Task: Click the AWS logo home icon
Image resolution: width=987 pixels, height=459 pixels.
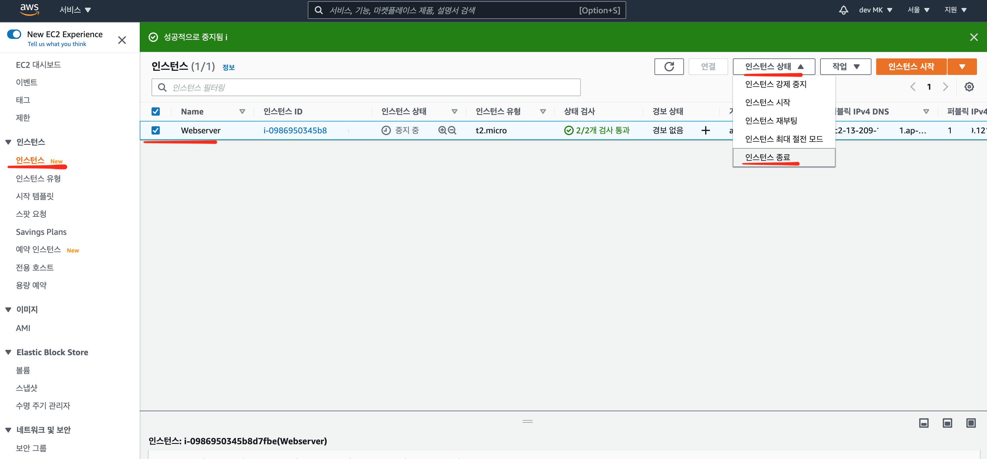Action: tap(29, 9)
